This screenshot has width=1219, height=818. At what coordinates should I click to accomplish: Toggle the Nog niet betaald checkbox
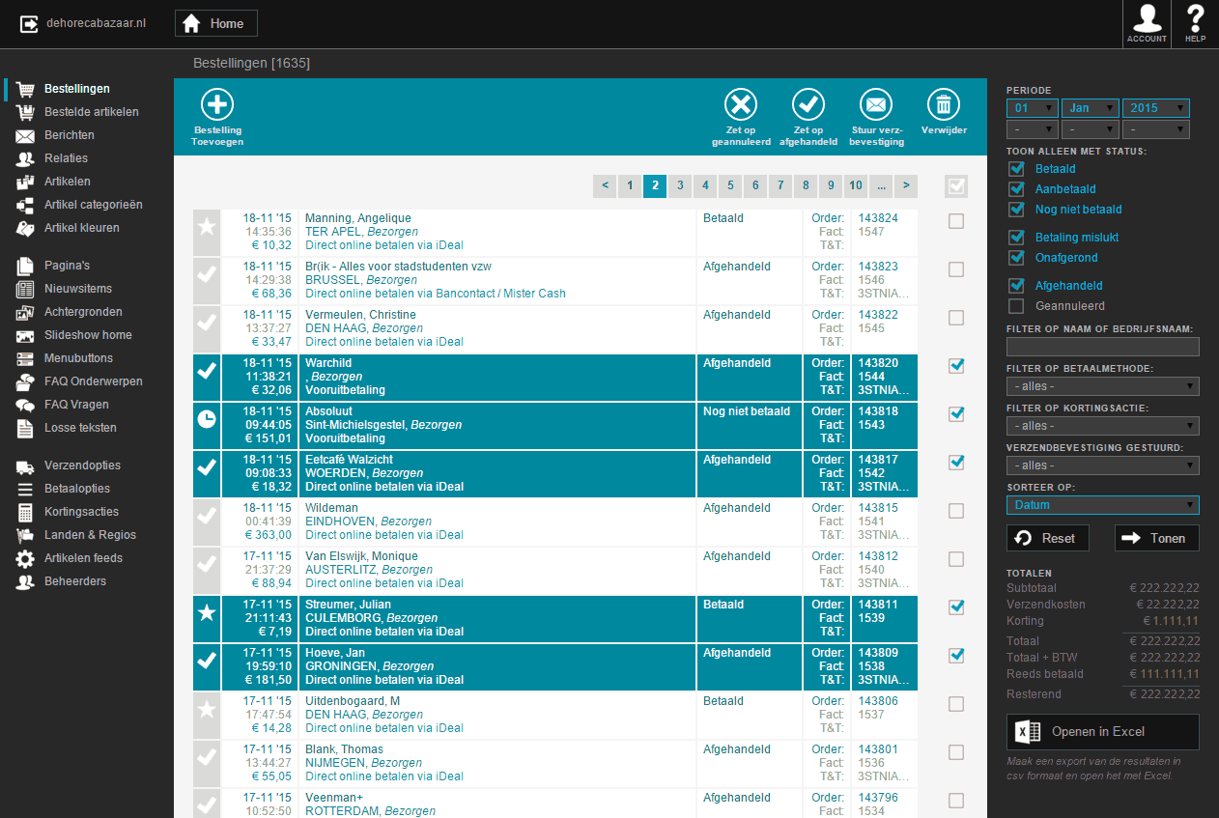point(1016,210)
